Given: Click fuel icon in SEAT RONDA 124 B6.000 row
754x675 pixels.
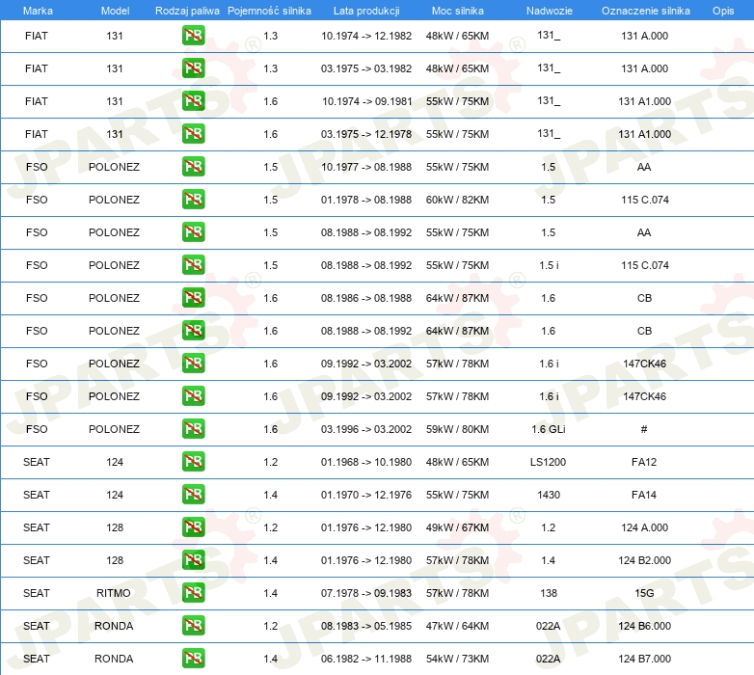Looking at the screenshot, I should [x=193, y=626].
